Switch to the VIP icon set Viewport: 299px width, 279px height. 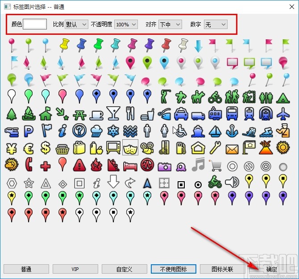pyautogui.click(x=75, y=269)
